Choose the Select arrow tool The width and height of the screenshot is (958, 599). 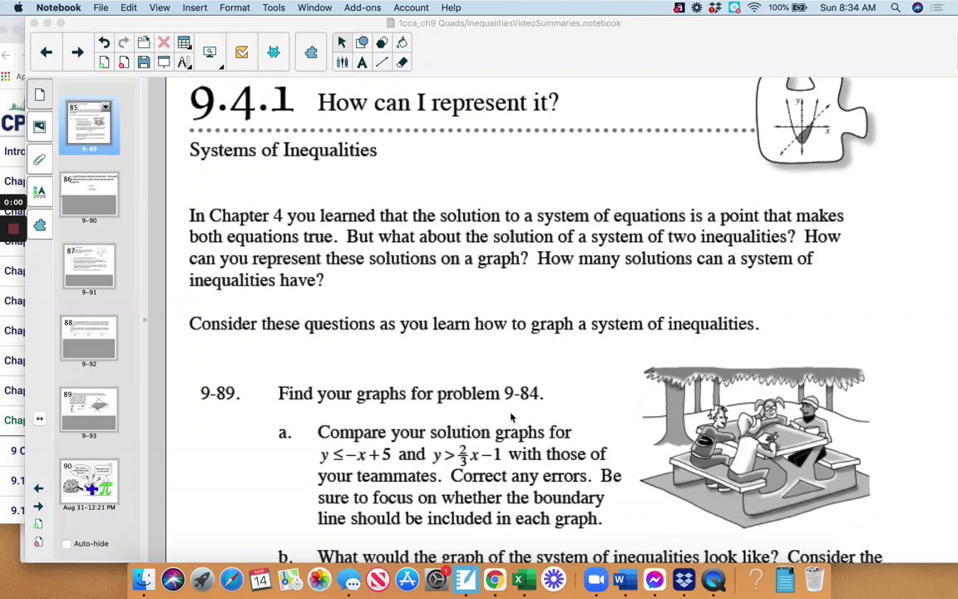click(342, 42)
